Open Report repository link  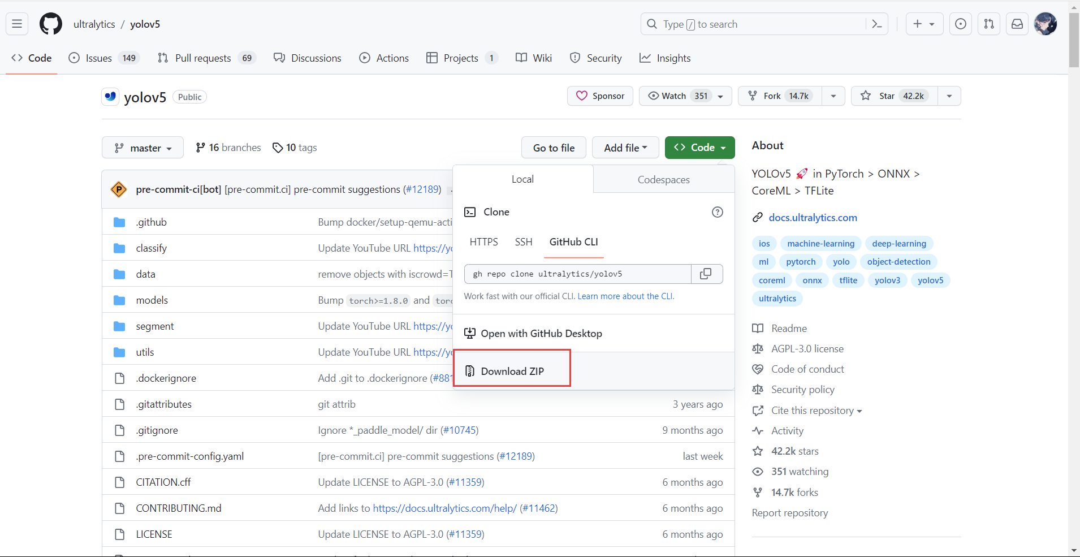[789, 513]
